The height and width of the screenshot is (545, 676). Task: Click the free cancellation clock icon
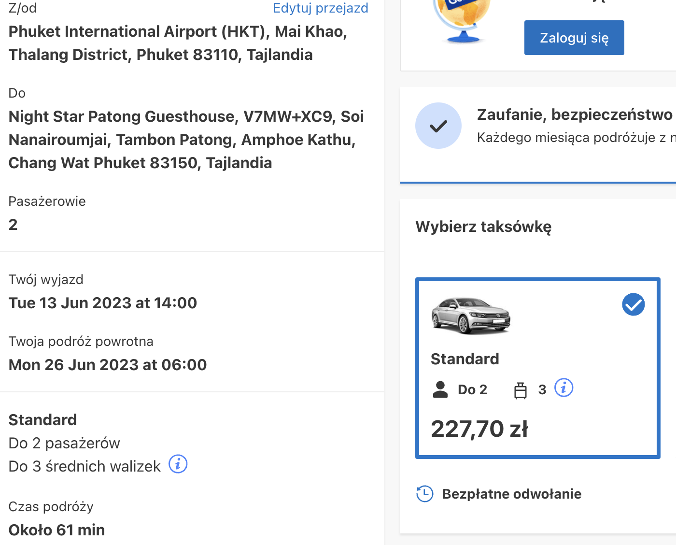click(424, 494)
